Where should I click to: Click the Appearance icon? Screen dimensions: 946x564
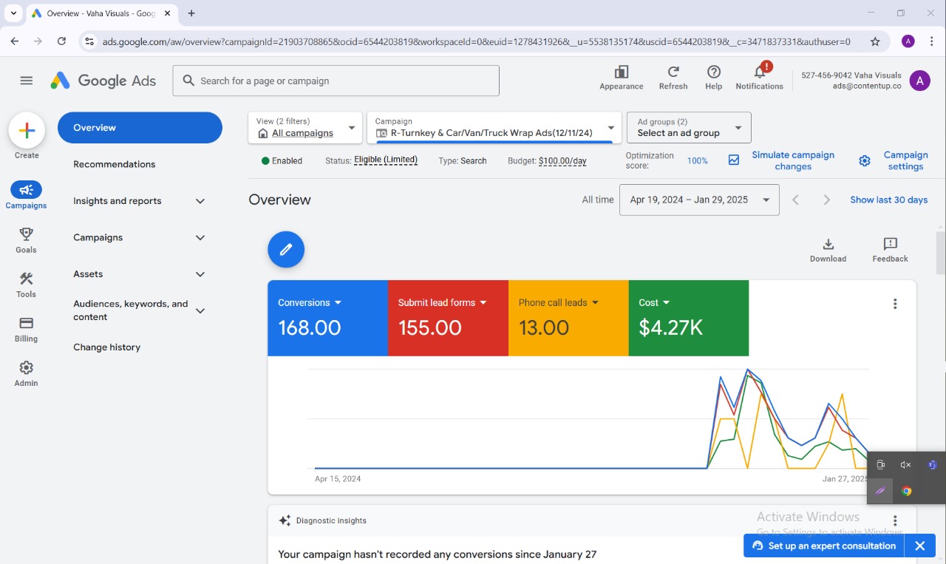621,72
